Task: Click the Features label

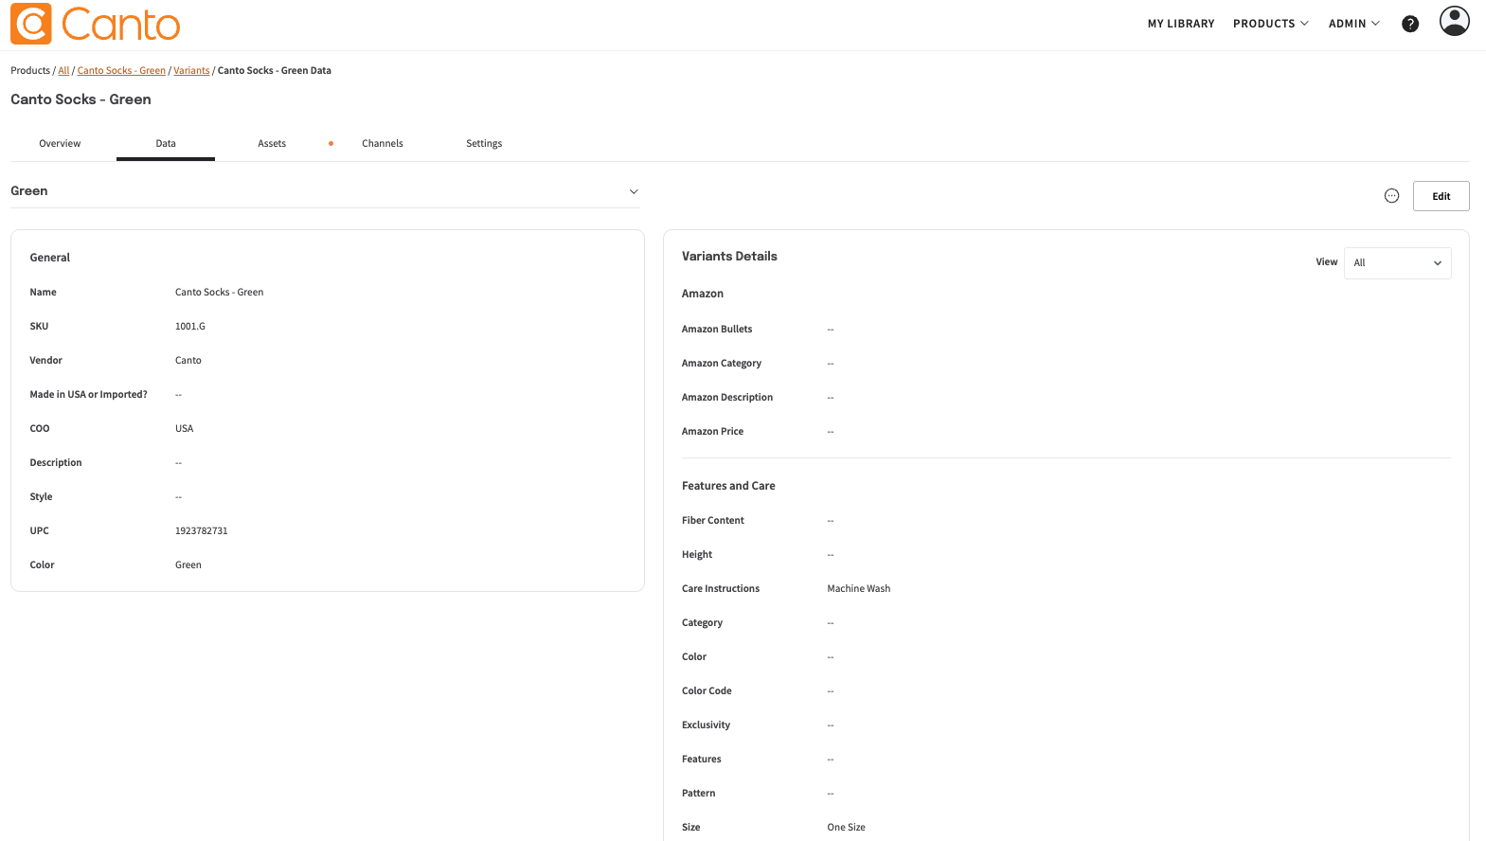Action: pyautogui.click(x=702, y=760)
